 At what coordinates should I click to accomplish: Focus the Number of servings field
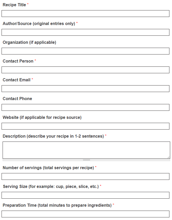click(85, 176)
